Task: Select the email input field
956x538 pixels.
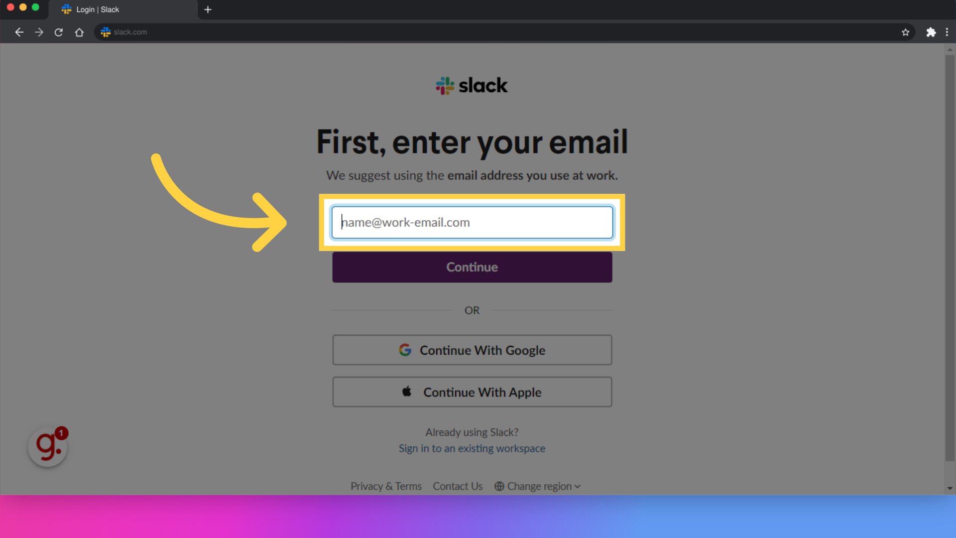Action: click(x=472, y=222)
